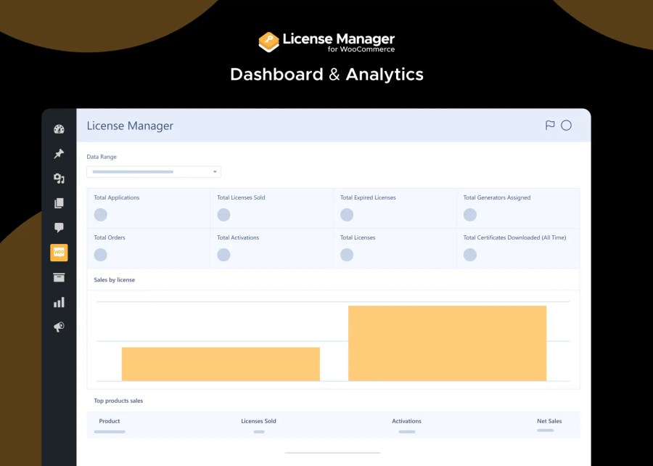Click the Total Activations card
Viewport: 653px width, 466px height.
(x=271, y=248)
